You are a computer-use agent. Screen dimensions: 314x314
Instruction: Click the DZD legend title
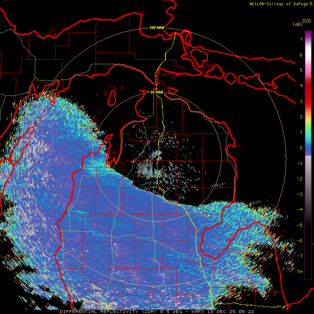point(307,21)
